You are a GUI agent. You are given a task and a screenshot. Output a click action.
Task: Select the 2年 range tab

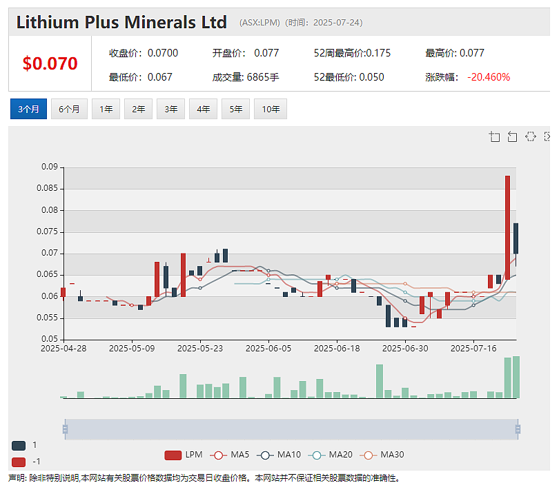pos(138,109)
